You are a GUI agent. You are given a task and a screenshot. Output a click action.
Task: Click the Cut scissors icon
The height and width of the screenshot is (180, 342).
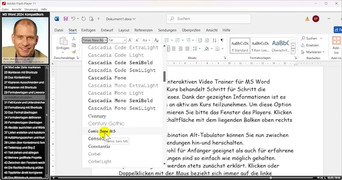(x=74, y=39)
